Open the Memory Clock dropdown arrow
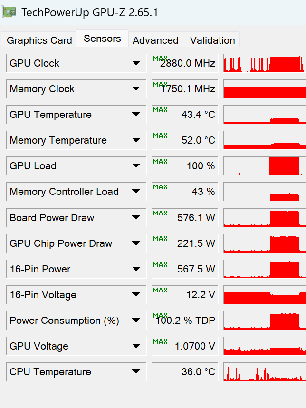306x408 pixels. (x=136, y=89)
